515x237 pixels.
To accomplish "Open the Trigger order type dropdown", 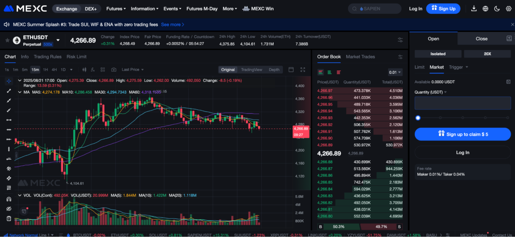I will pyautogui.click(x=458, y=67).
